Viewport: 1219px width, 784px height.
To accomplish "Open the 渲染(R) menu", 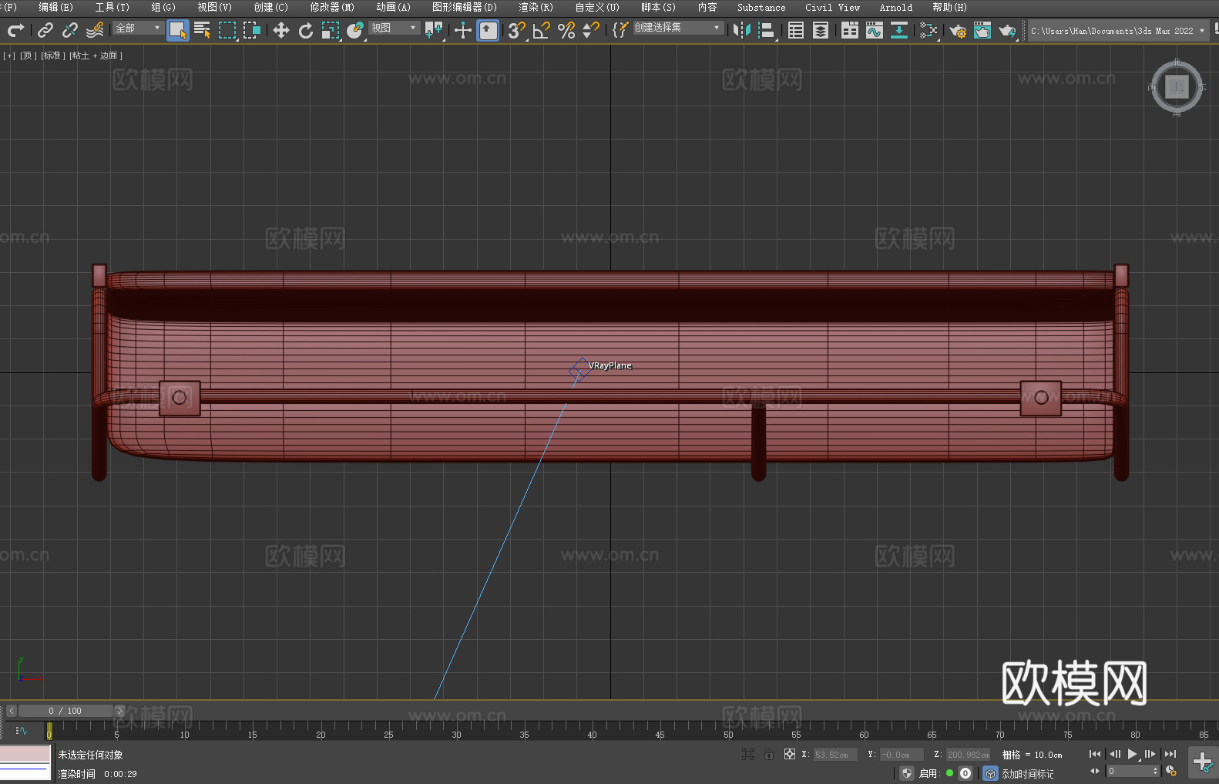I will 536,7.
